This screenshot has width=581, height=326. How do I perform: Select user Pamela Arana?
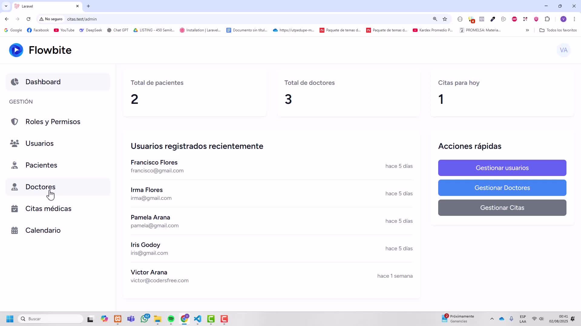pos(150,217)
